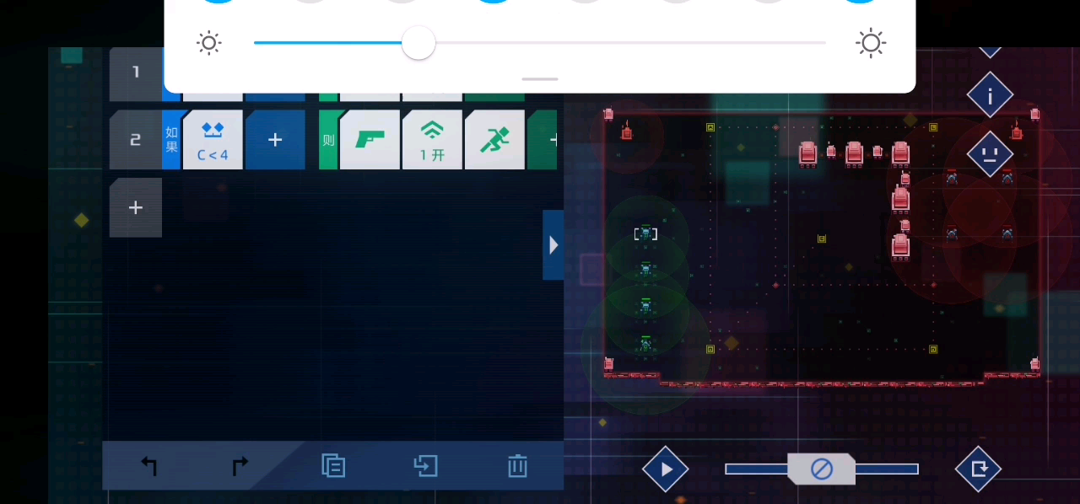Set brightness with the slider thumb
The width and height of the screenshot is (1080, 504).
point(418,42)
